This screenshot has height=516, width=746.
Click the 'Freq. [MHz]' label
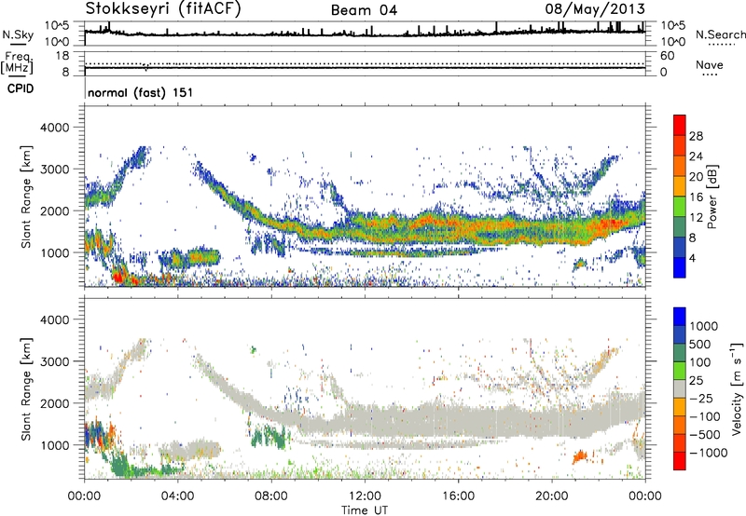click(x=17, y=63)
